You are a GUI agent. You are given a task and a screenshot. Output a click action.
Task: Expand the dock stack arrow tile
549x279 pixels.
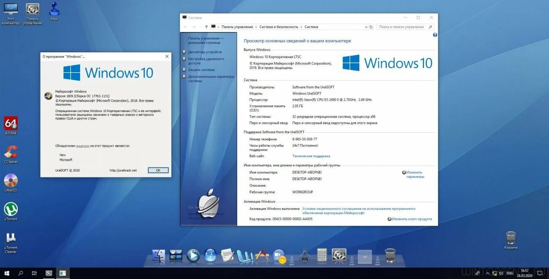[x=364, y=256]
